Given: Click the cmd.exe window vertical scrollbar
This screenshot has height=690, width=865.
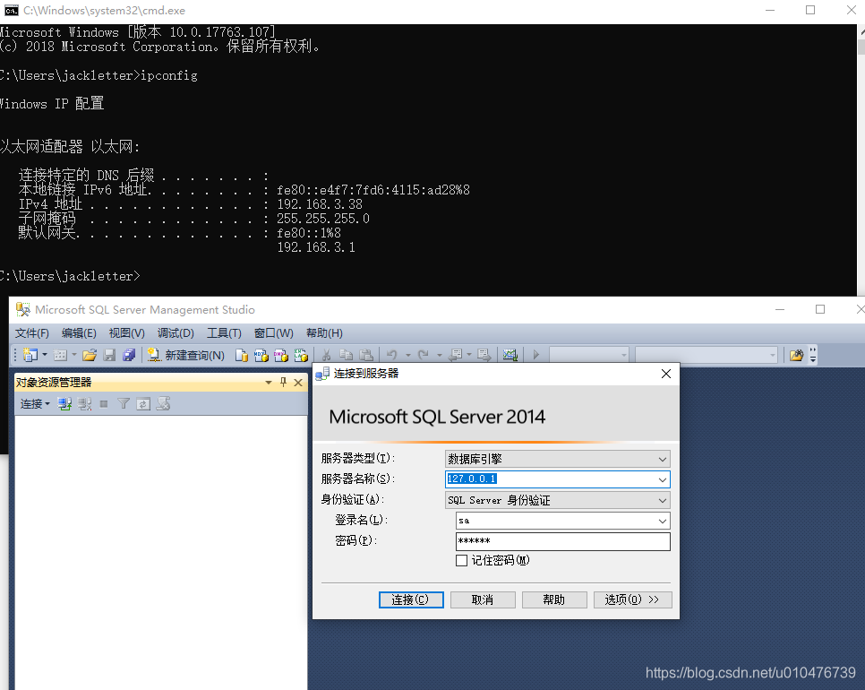Looking at the screenshot, I should click(861, 160).
